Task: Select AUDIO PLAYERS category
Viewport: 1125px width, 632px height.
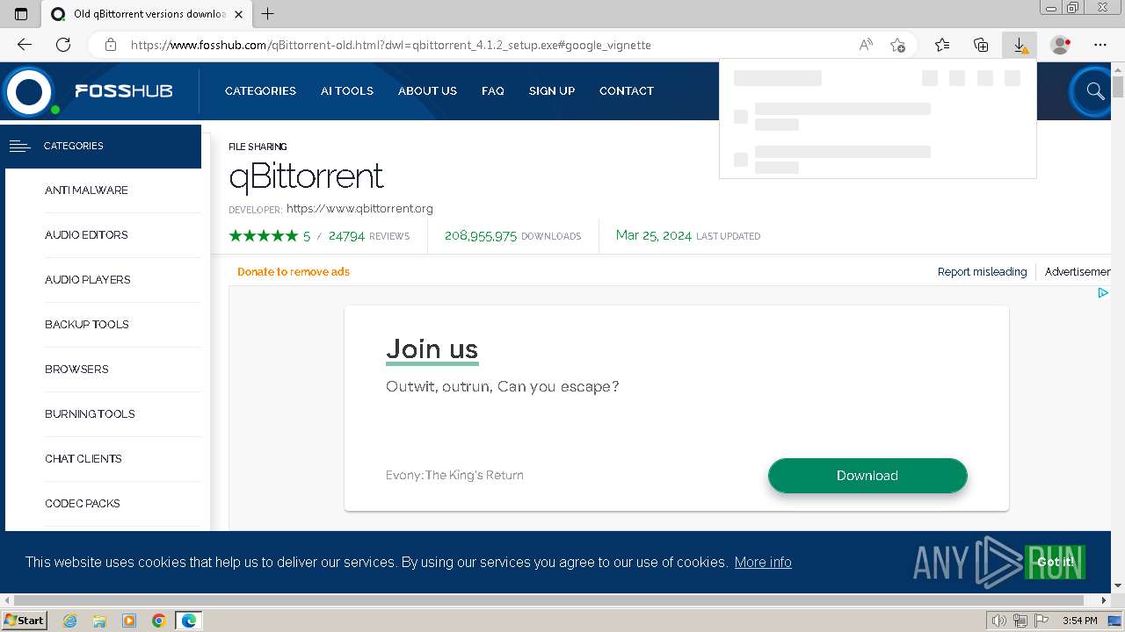Action: click(x=88, y=279)
